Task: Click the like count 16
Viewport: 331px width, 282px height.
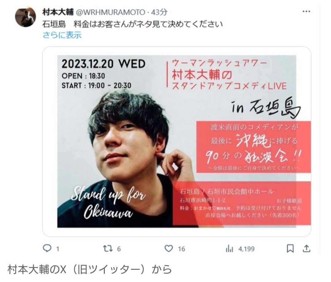Action: [x=181, y=249]
